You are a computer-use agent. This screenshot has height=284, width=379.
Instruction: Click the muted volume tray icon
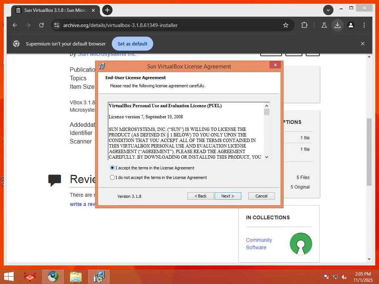(x=344, y=277)
